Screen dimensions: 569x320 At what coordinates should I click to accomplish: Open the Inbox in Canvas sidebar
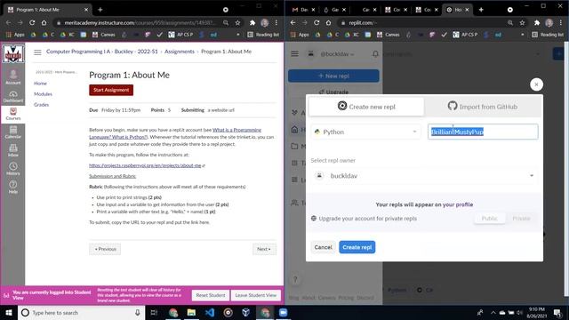(13, 150)
